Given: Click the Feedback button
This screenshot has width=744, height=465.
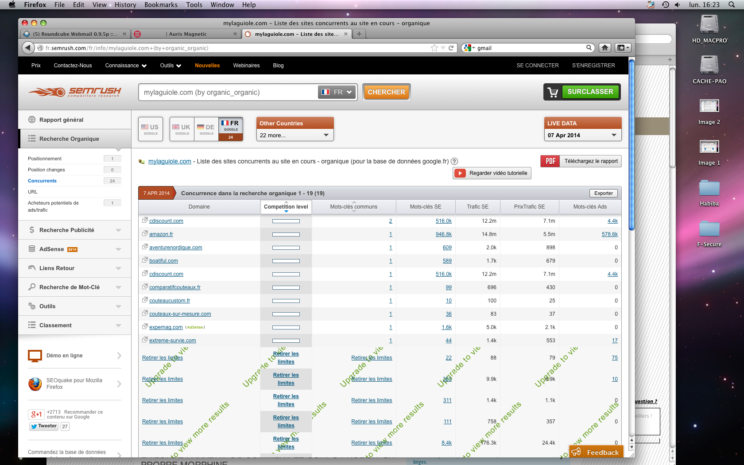Looking at the screenshot, I should (597, 452).
